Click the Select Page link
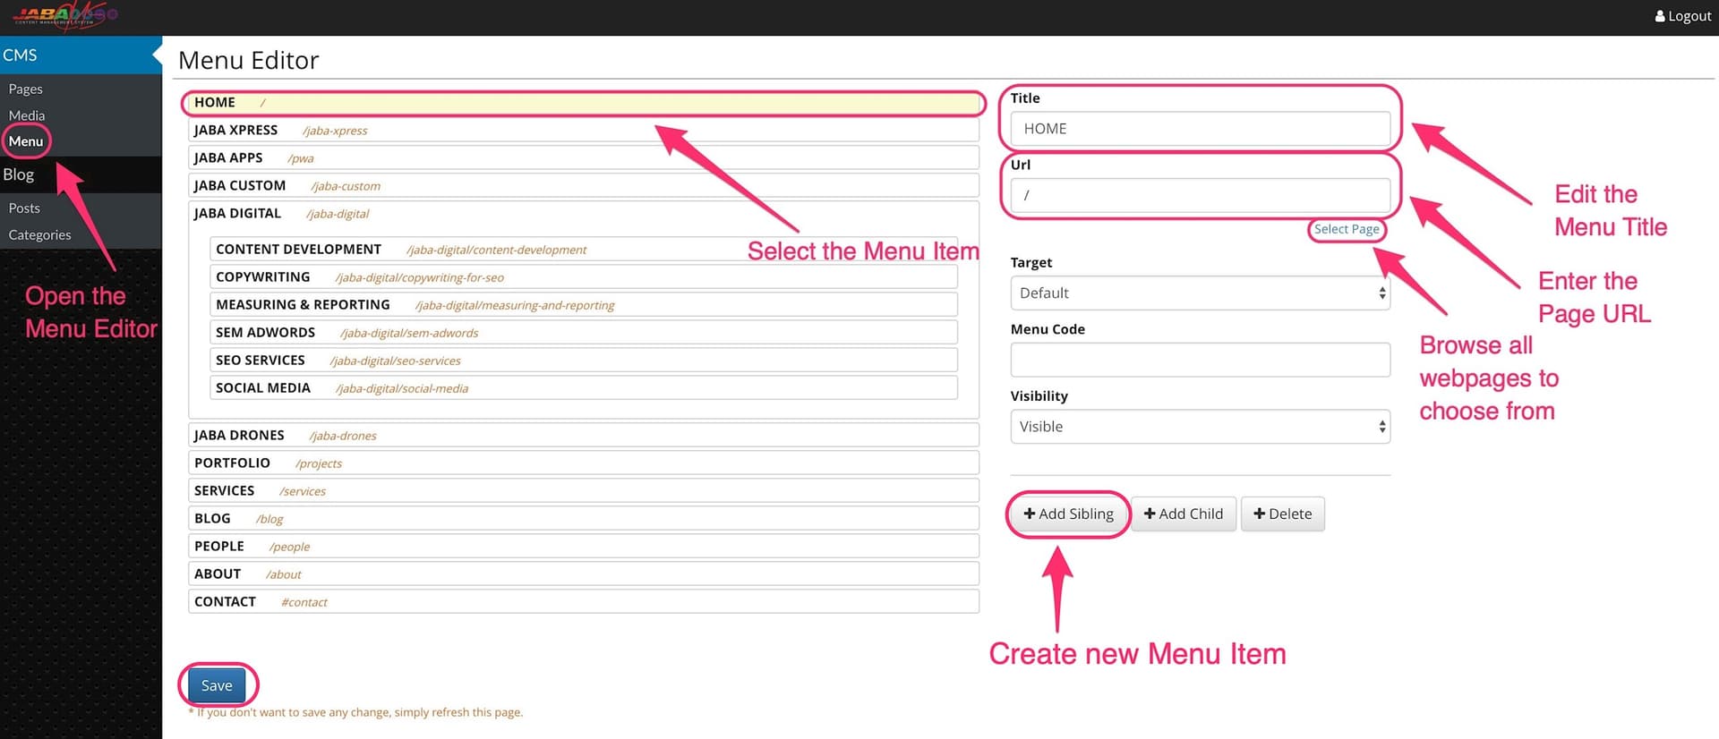This screenshot has width=1719, height=739. click(1347, 229)
